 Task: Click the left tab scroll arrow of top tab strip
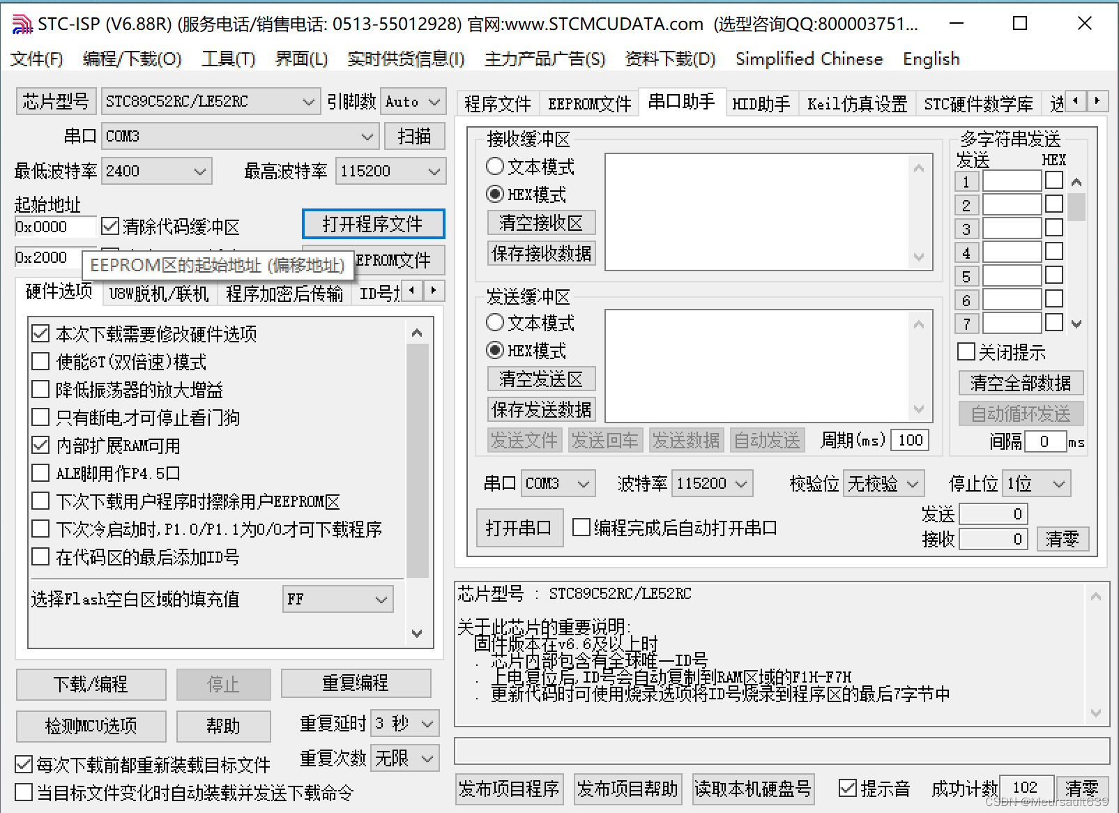1076,101
